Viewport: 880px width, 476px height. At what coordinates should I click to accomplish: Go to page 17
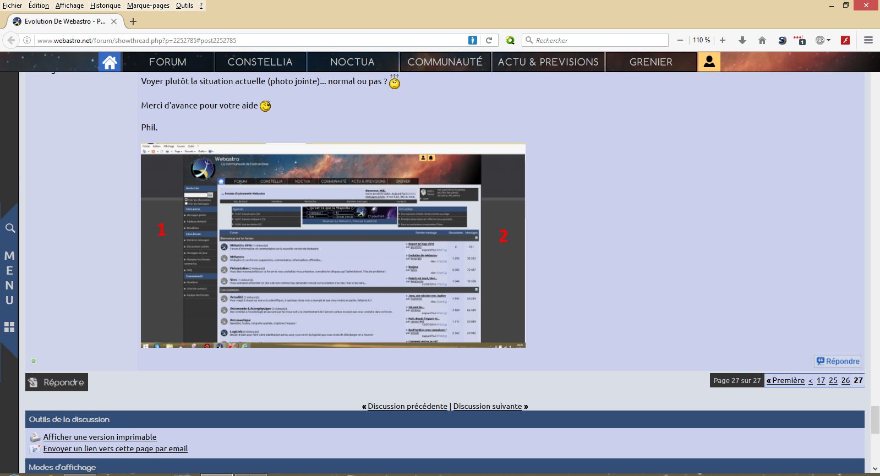(x=821, y=380)
